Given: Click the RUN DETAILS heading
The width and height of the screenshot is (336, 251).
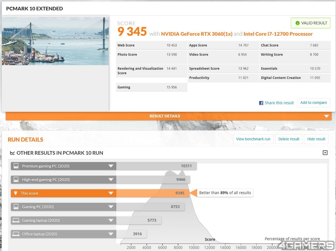Looking at the screenshot, I should (x=26, y=140).
